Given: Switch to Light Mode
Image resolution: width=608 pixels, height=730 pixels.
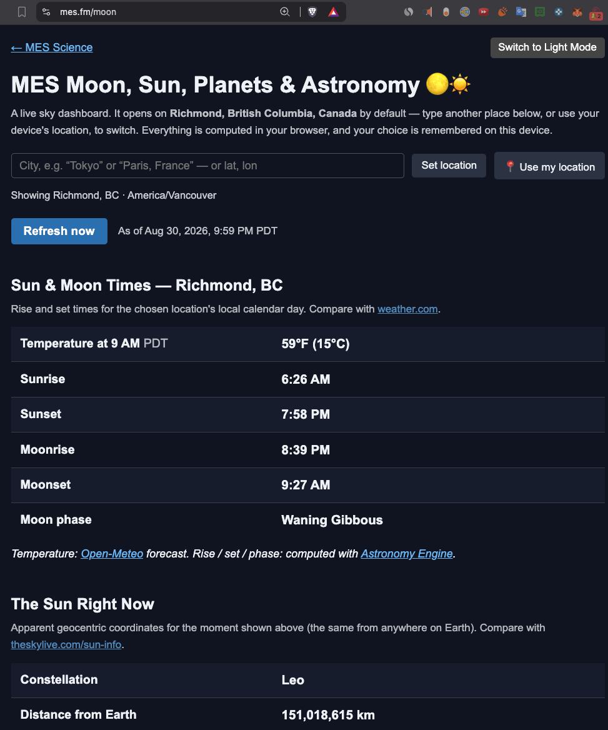Looking at the screenshot, I should (547, 47).
